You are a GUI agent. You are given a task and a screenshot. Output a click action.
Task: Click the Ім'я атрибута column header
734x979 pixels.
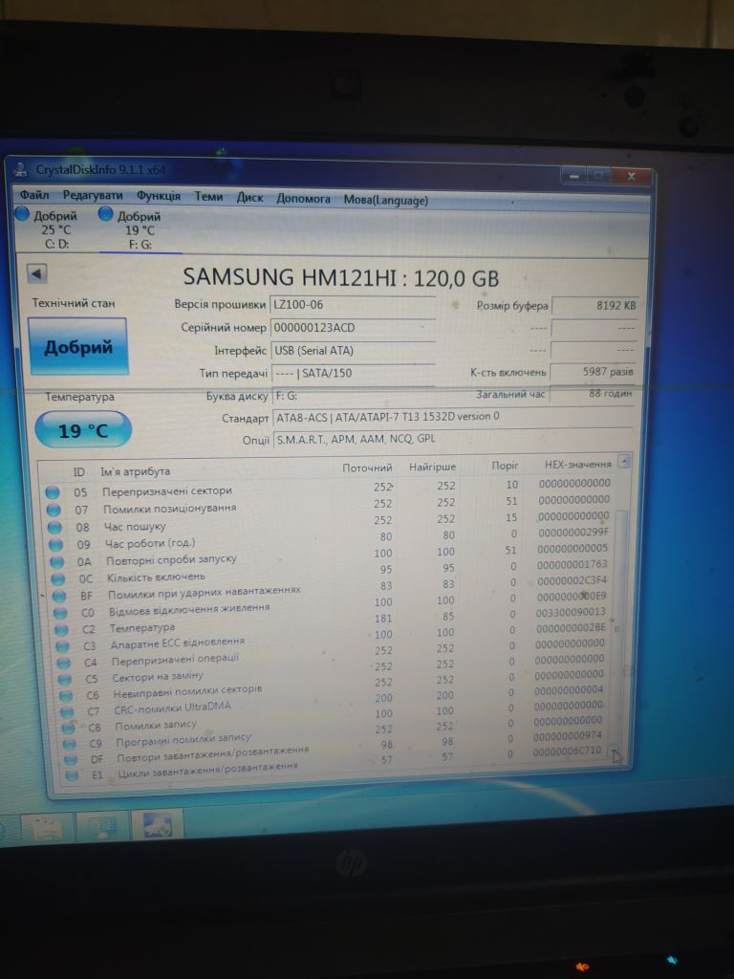tap(135, 471)
